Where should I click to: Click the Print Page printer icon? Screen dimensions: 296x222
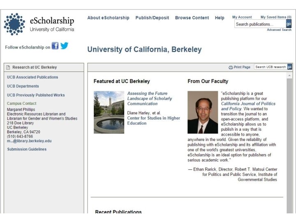pos(231,67)
